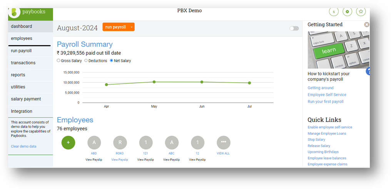Open the user profile 's' icon
This screenshot has width=391, height=189.
[x=334, y=12]
